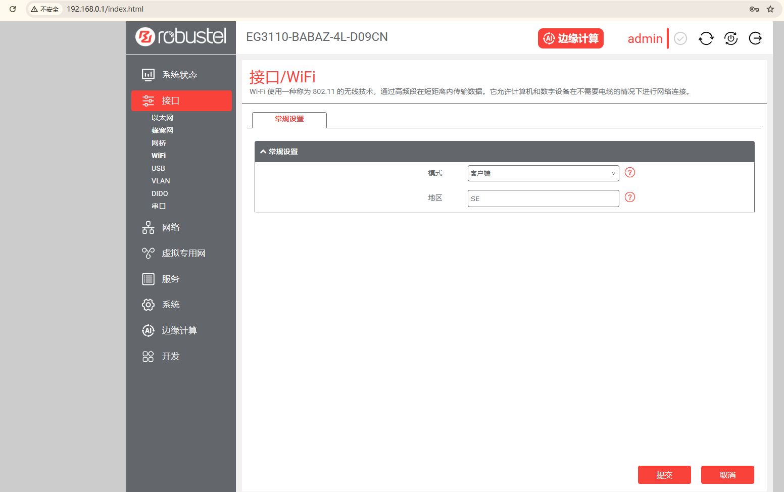Click the reboot power icon in header
Screen dimensions: 784x492
click(731, 38)
